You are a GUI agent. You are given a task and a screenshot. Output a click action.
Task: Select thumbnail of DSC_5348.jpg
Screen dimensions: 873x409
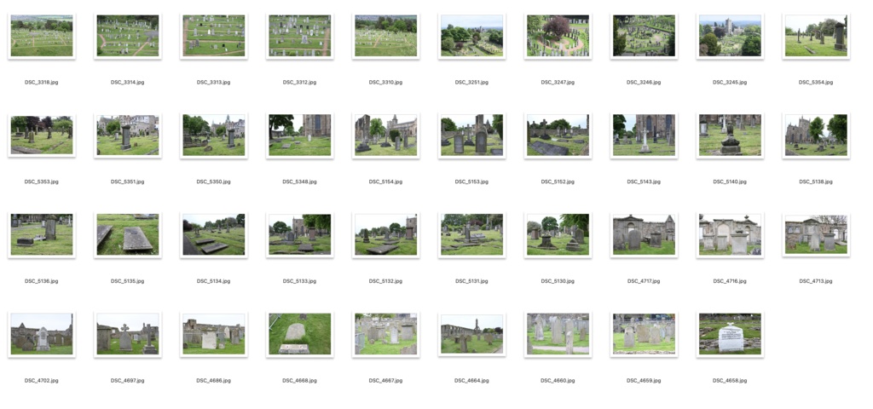299,135
